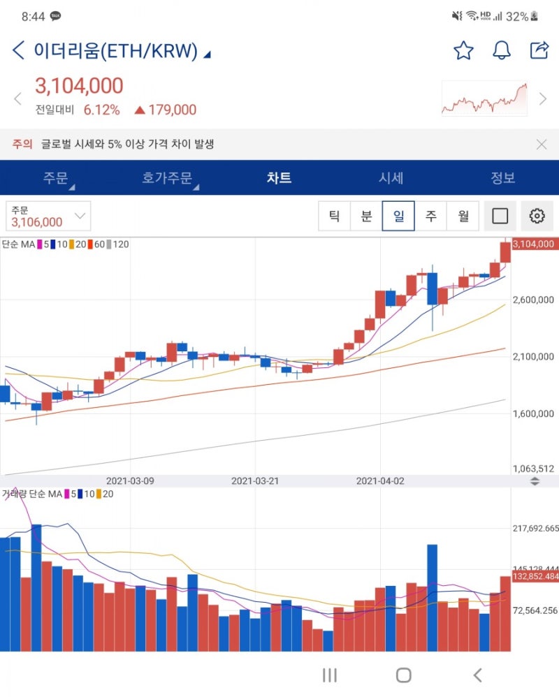Screen dimensions: 559x697
Task: Tap the chart pane resize handle arrows
Action: point(535,481)
